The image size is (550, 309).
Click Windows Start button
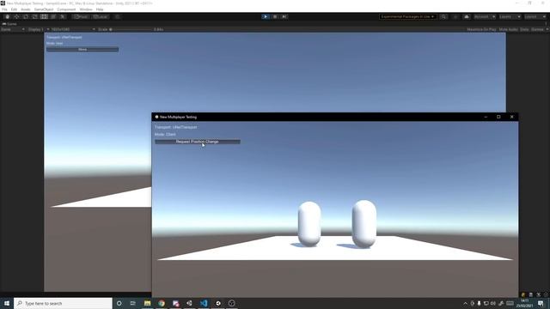pos(7,303)
